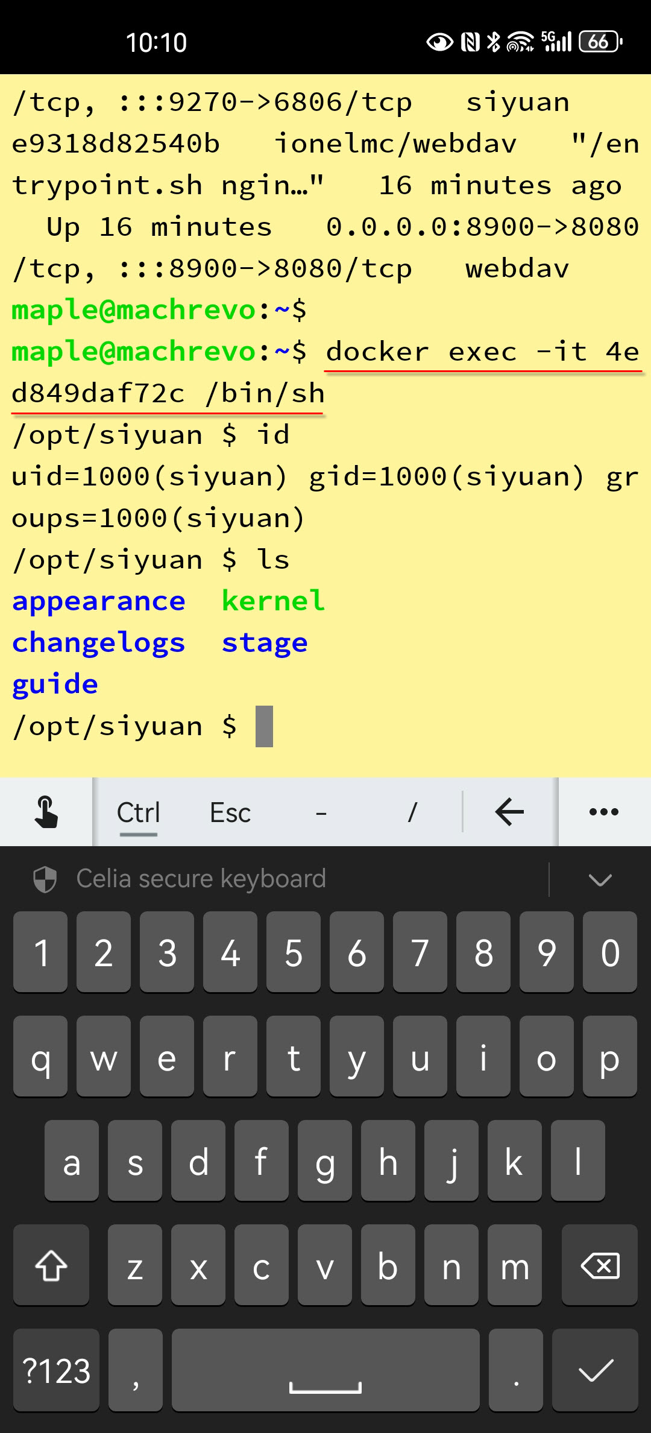Tap the letter j key
The image size is (651, 1433).
[x=451, y=1160]
